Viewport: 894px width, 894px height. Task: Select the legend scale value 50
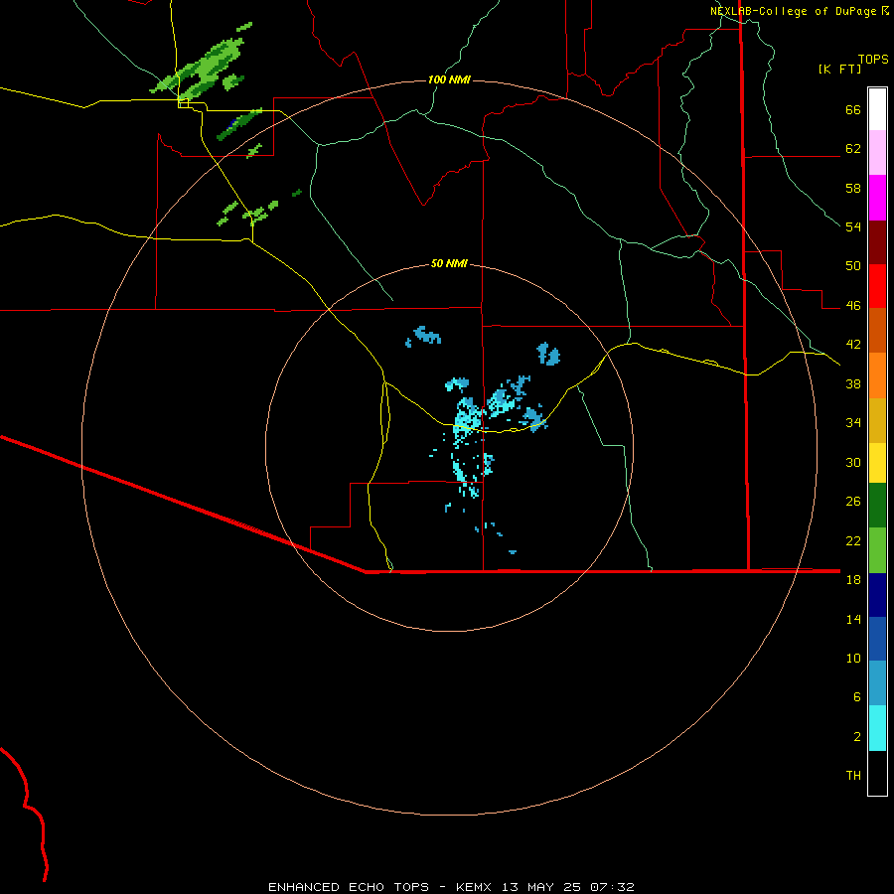click(x=853, y=266)
